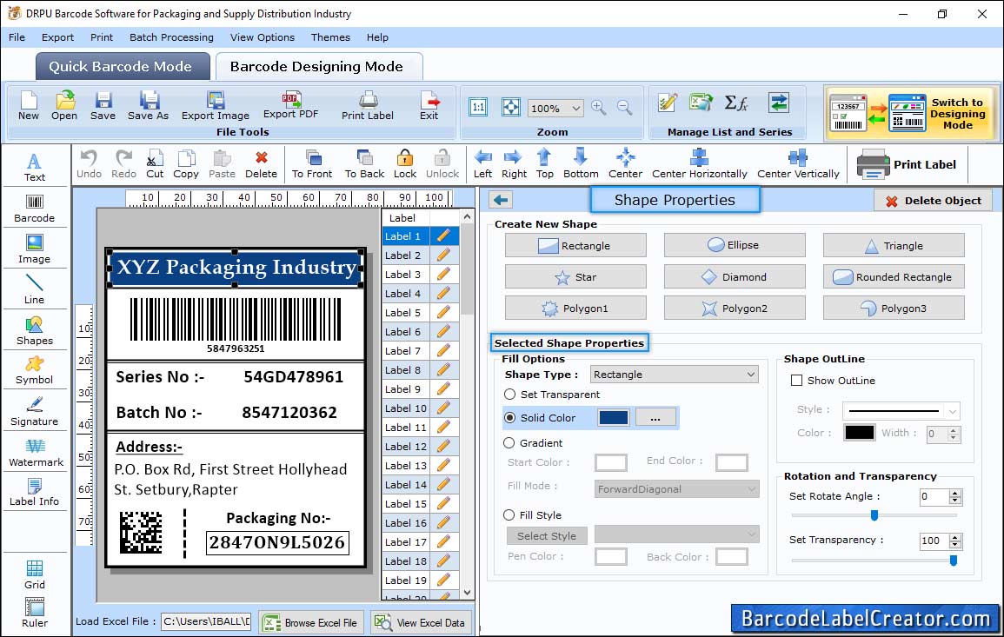1004x637 pixels.
Task: Open the Export menu
Action: [x=57, y=37]
